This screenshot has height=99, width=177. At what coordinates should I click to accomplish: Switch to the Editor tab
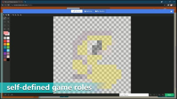[77, 11]
